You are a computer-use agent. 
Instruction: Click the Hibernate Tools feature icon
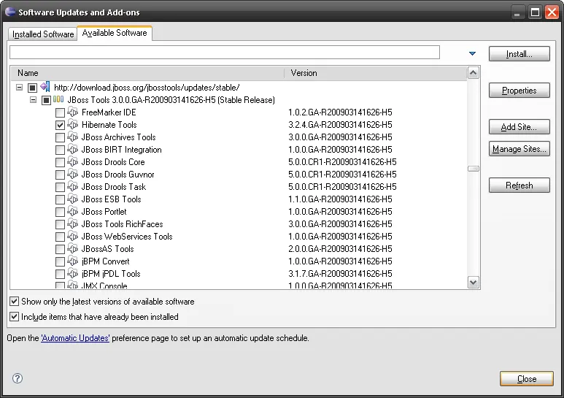pyautogui.click(x=73, y=124)
